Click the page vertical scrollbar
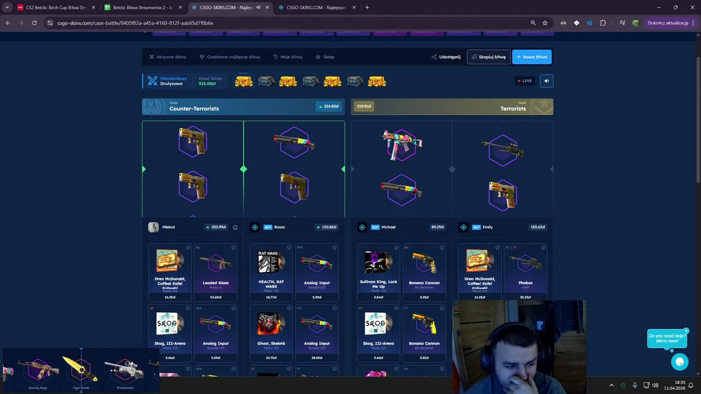Viewport: 701px width, 394px height. [698, 120]
